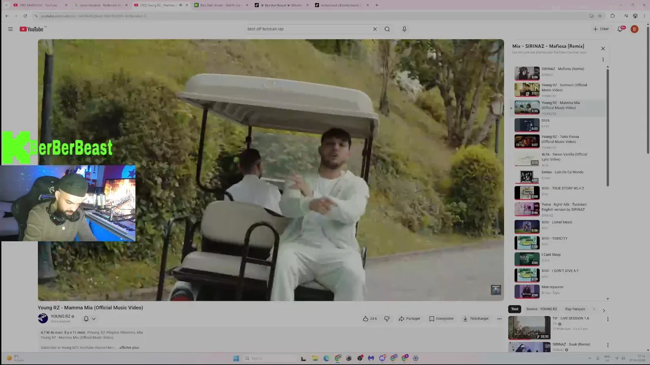Save video with Enregistrer button
650x365 pixels.
click(441, 318)
